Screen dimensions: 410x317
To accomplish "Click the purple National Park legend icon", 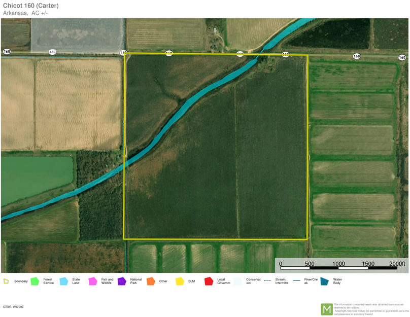I will pyautogui.click(x=122, y=281).
